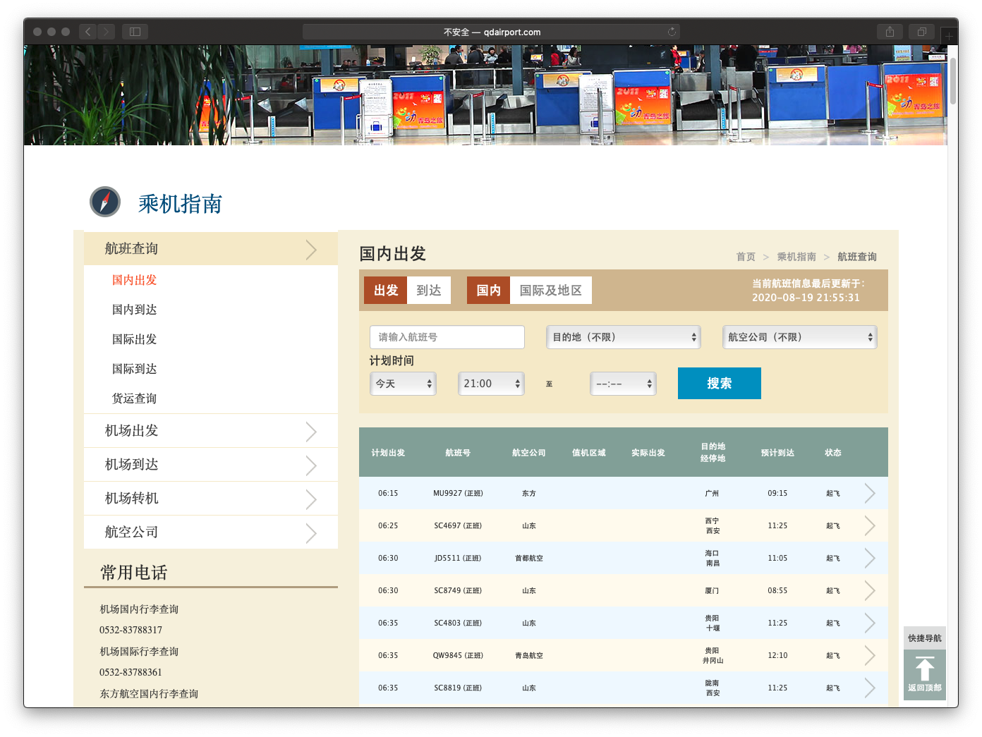Open the 21:00 departure time dropdown
Screen dimensions: 982x737
coord(491,383)
